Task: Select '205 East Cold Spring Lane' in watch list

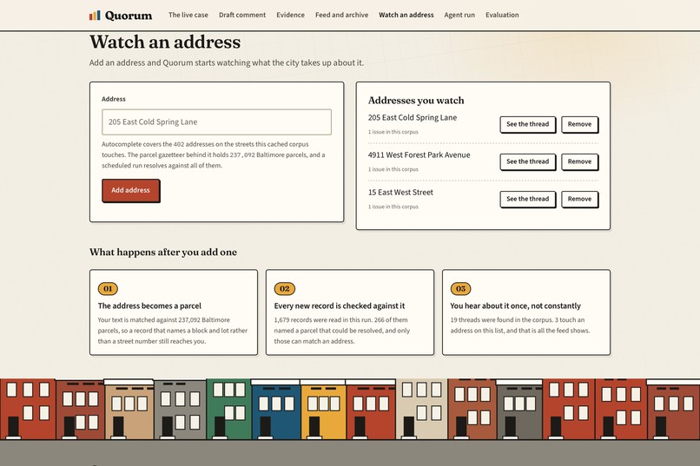Action: tap(412, 118)
